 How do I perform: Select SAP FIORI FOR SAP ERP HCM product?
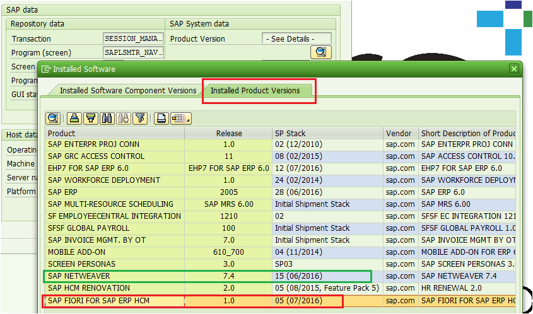click(115, 300)
